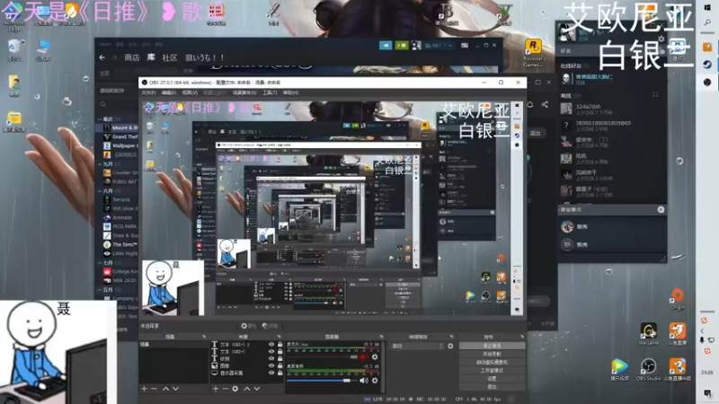Add a new source in OBS
Image resolution: width=719 pixels, height=404 pixels.
point(216,389)
